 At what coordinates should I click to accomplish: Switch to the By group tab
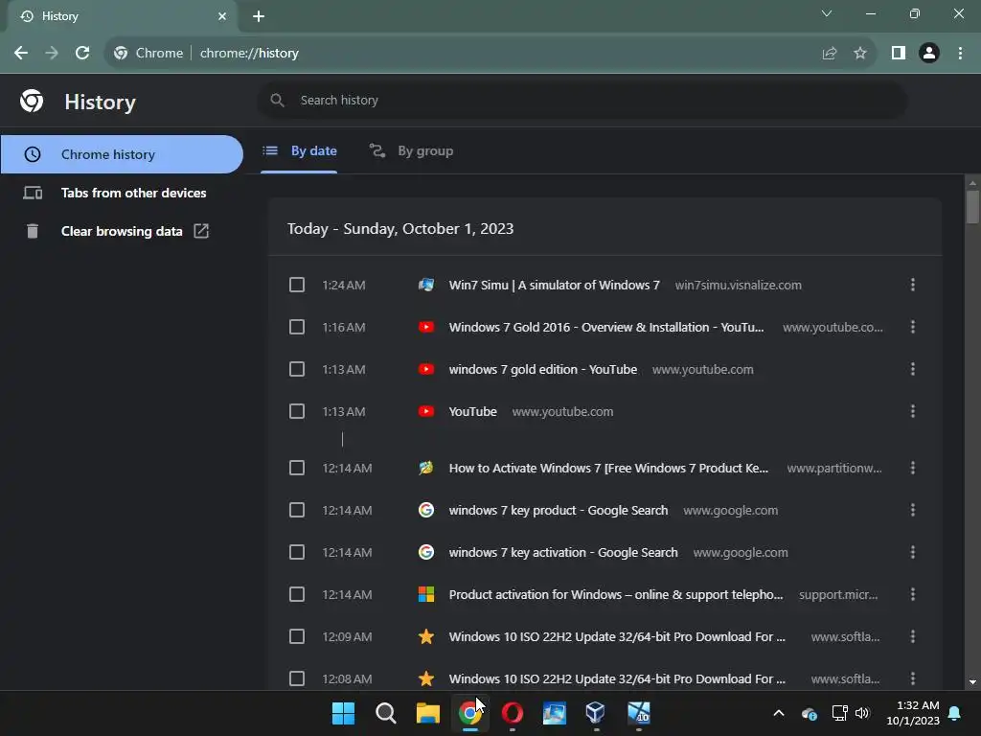tap(411, 150)
